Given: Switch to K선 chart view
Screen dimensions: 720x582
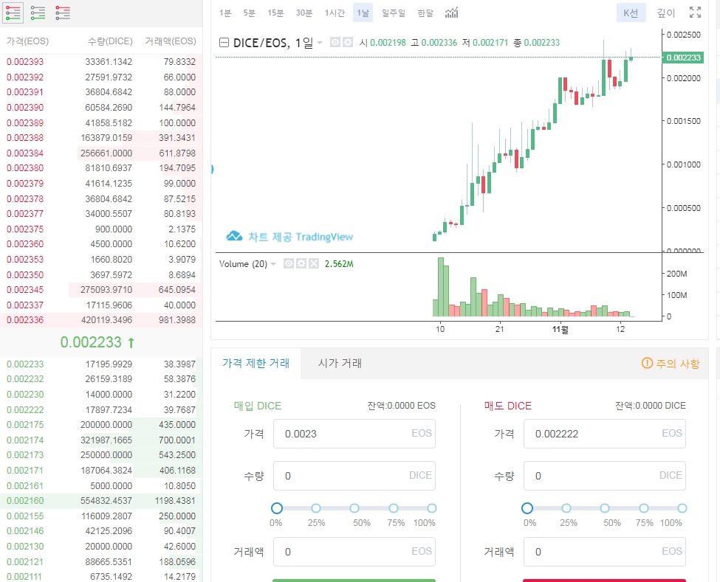Looking at the screenshot, I should pyautogui.click(x=631, y=13).
